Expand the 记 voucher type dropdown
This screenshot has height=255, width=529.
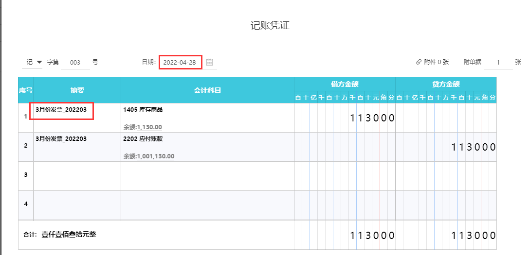[x=39, y=62]
